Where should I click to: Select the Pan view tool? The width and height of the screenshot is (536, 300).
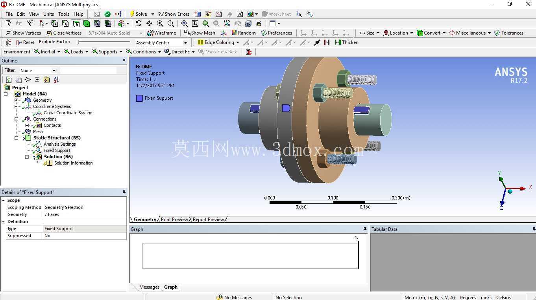point(150,24)
